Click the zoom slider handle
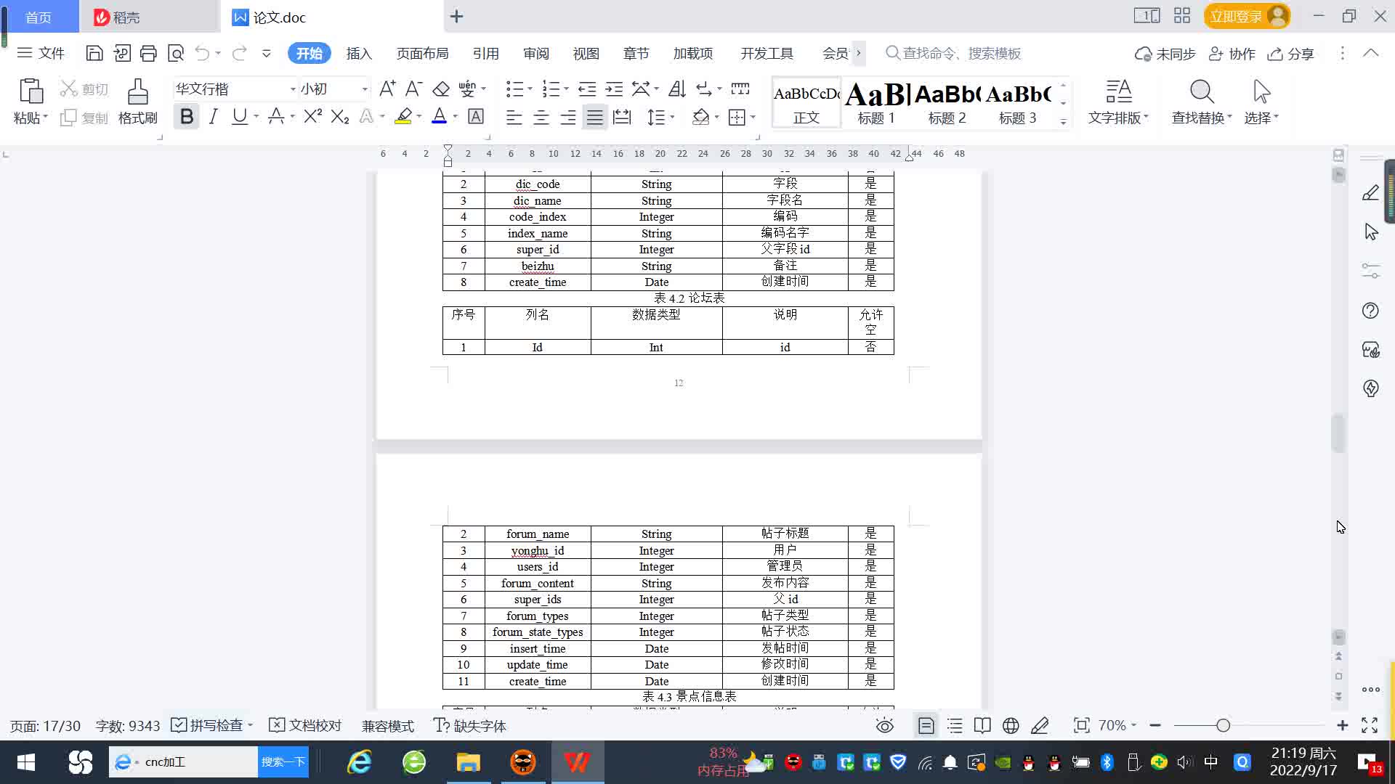 point(1223,726)
